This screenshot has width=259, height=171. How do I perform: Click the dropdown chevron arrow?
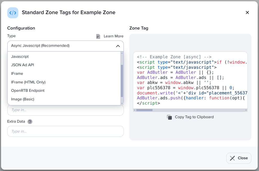click(118, 46)
